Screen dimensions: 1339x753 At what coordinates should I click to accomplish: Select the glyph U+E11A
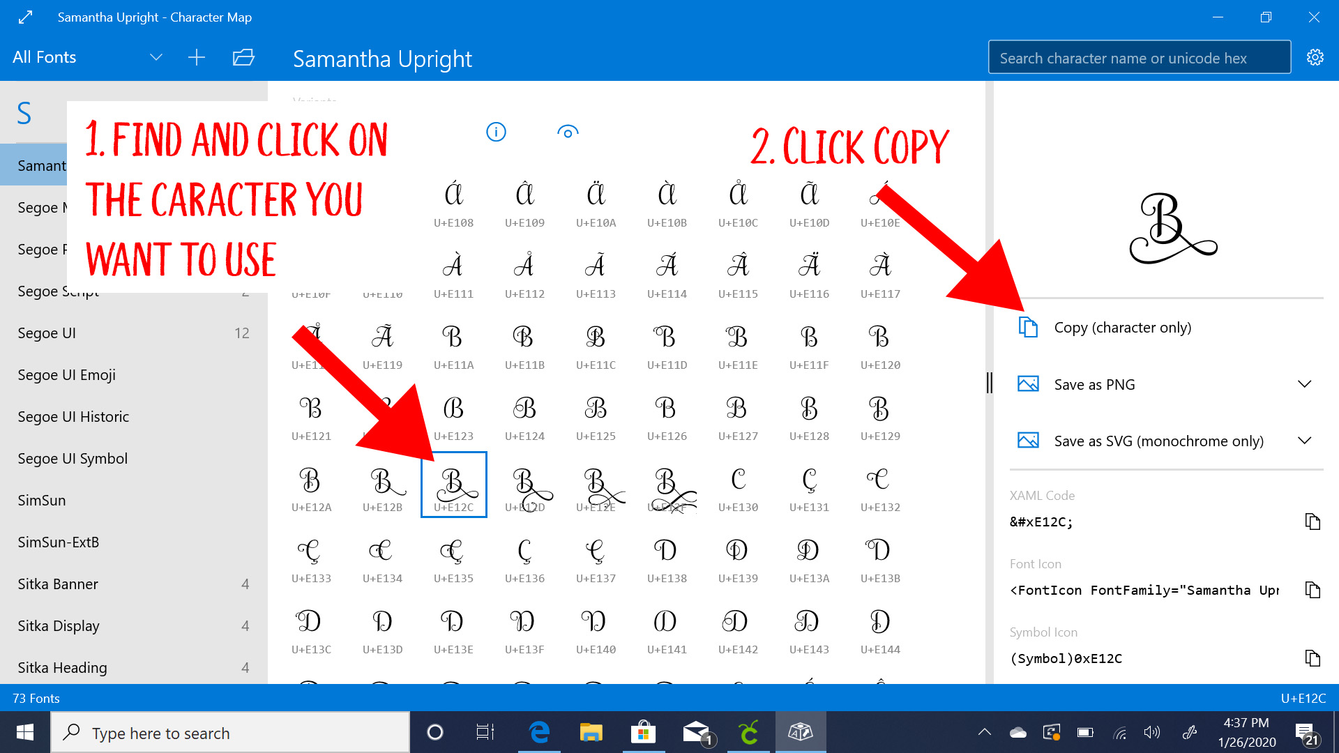[x=454, y=342]
